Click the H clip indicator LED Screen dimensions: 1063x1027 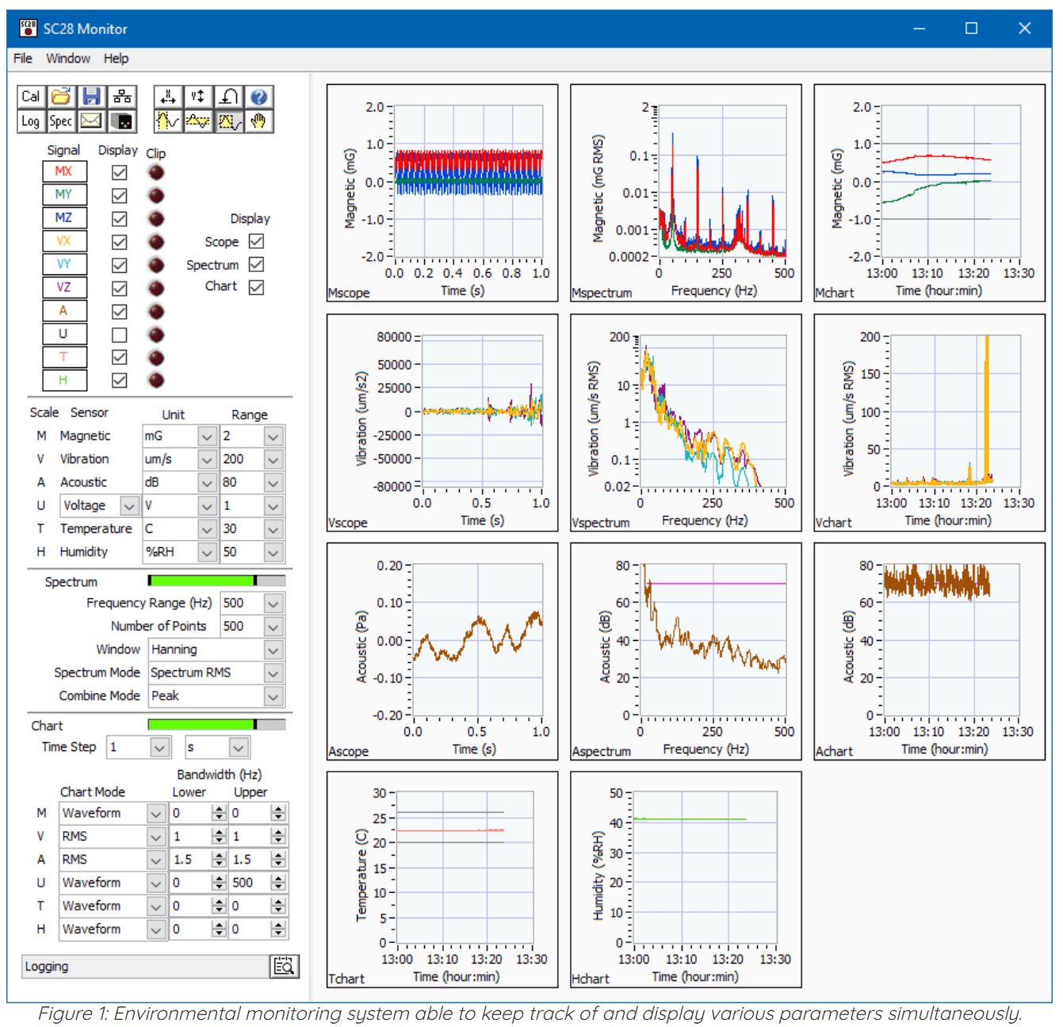click(x=156, y=381)
